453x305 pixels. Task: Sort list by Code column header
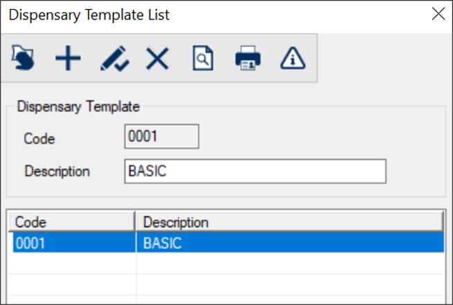coord(71,222)
